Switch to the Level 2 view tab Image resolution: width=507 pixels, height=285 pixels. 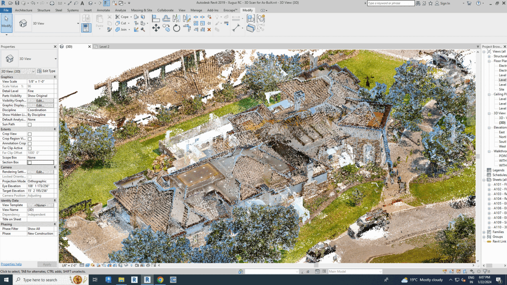(104, 47)
